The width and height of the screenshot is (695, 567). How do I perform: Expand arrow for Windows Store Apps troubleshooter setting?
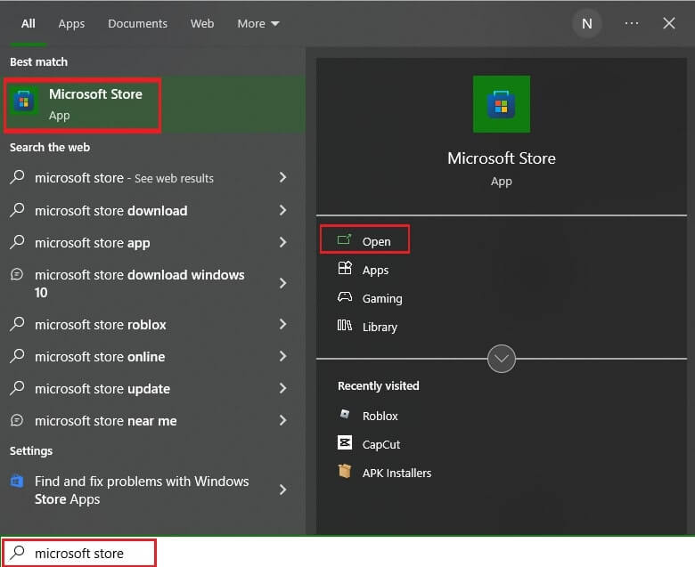coord(282,490)
